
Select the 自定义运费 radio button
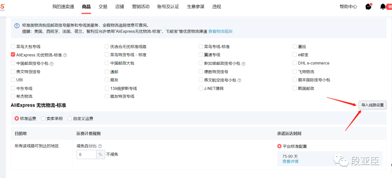point(70,119)
